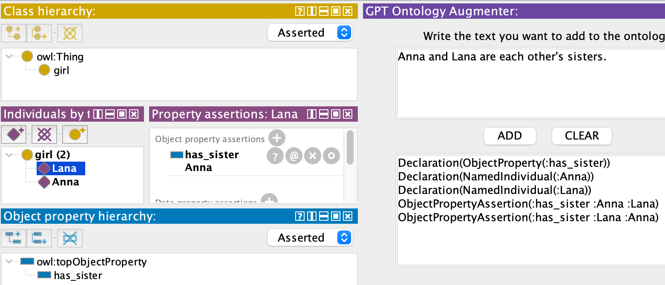Select the Anna individual
Viewport: 665px width, 285px height.
(65, 182)
